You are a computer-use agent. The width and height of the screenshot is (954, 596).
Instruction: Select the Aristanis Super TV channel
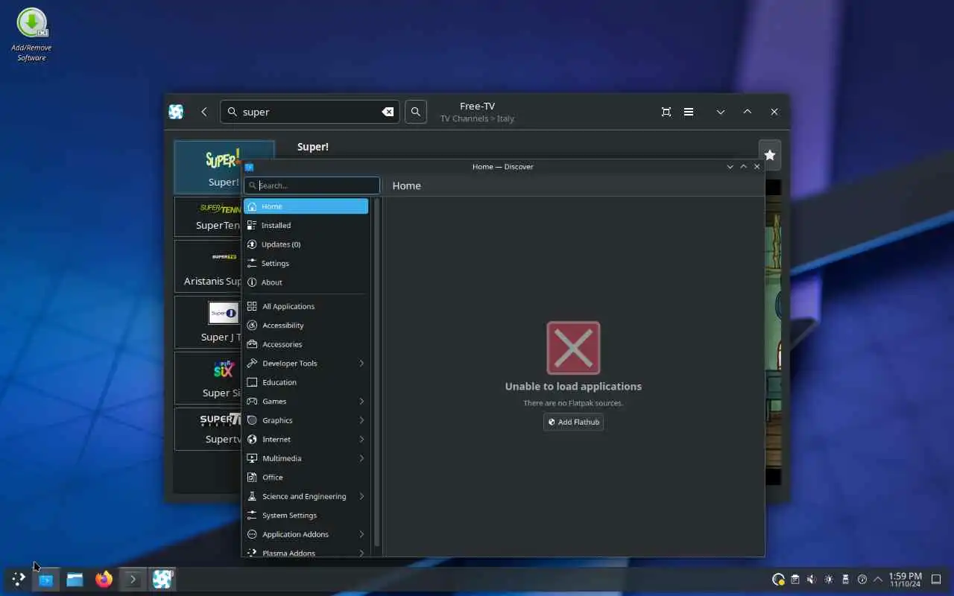coord(208,266)
